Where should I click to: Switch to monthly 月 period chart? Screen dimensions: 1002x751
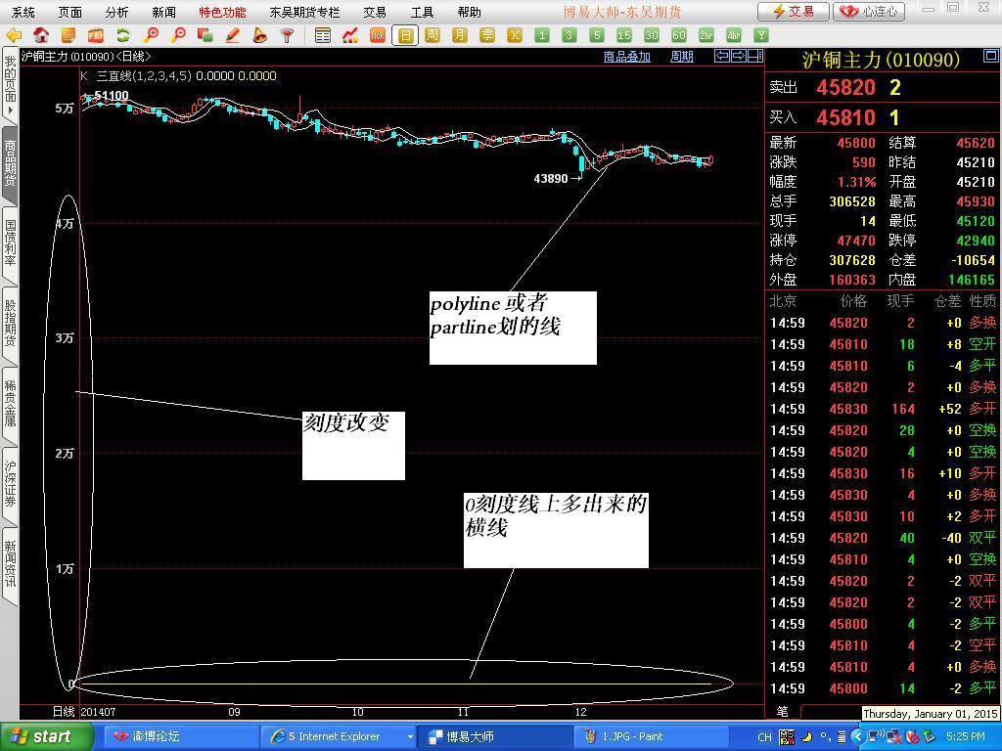[460, 35]
